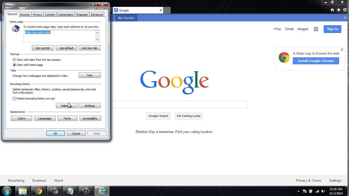The height and width of the screenshot is (196, 349).
Task: Open the Privacy tab
Action: 38,14
